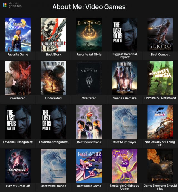Select the Skyrim cover thumbnail
The height and width of the screenshot is (192, 178).
click(89, 78)
